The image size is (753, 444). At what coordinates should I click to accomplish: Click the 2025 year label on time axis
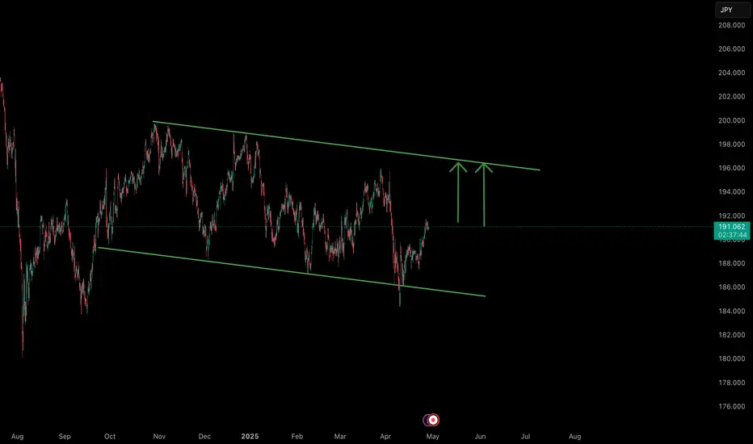coord(250,436)
